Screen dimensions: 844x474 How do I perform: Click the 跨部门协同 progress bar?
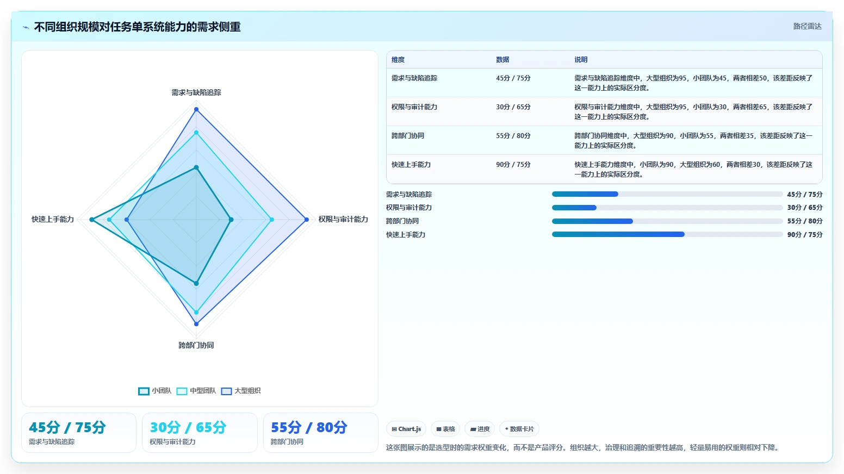[x=667, y=221]
